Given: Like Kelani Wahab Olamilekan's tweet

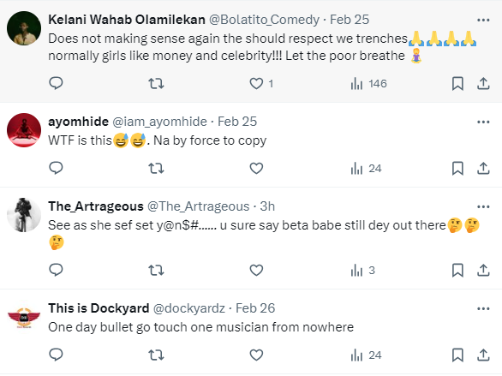Looking at the screenshot, I should tap(256, 84).
